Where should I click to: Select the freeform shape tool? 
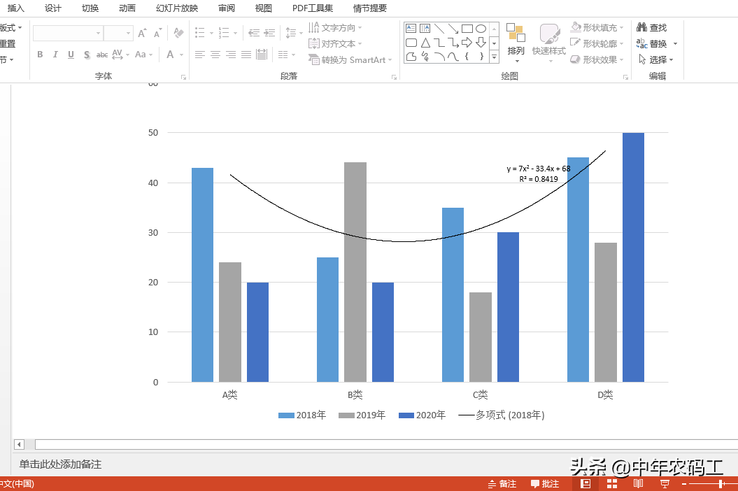(411, 57)
